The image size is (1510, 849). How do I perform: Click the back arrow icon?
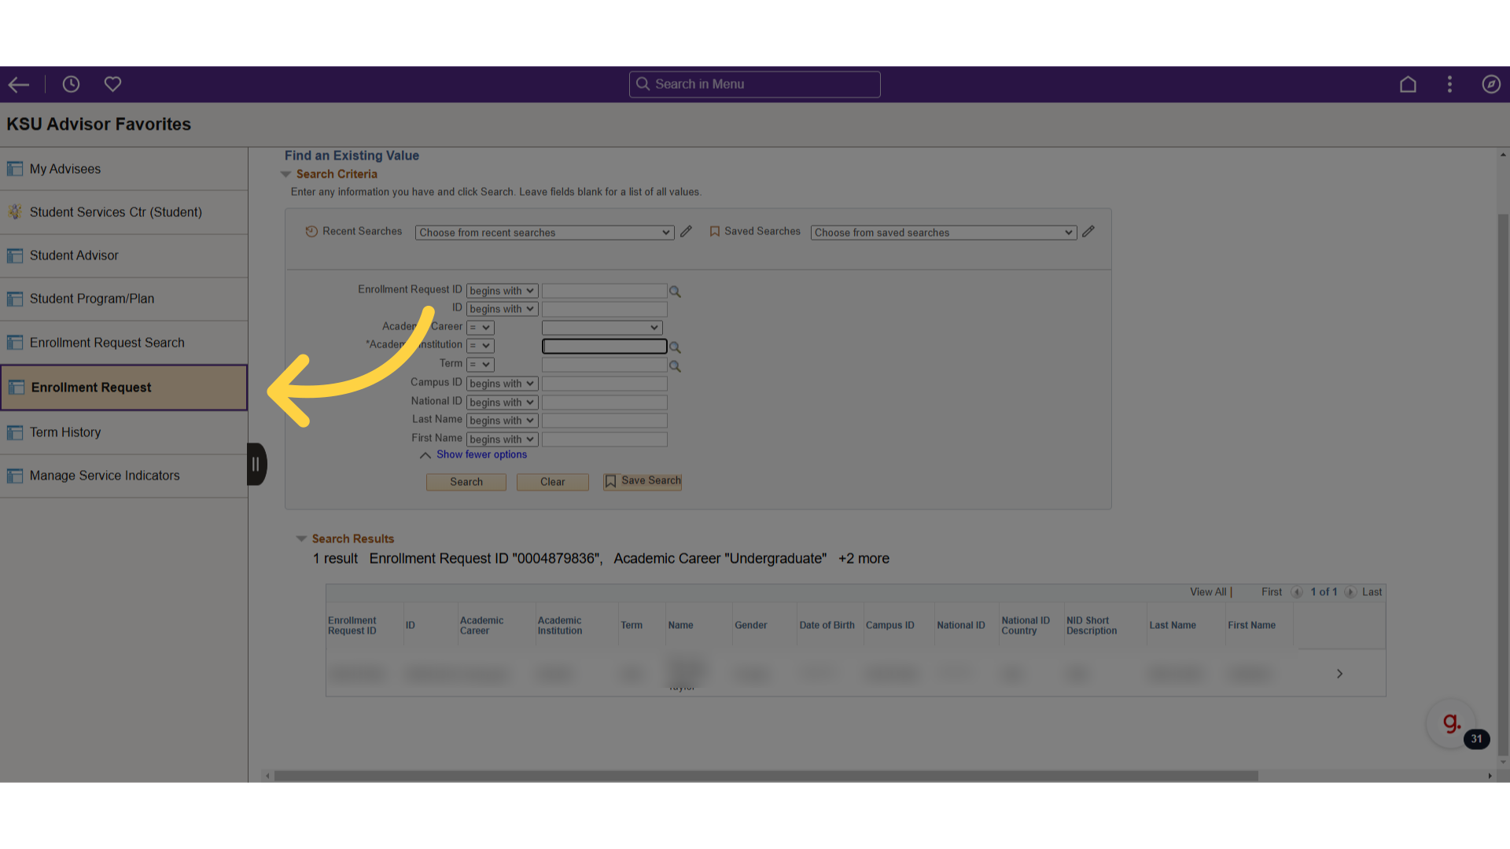click(19, 84)
